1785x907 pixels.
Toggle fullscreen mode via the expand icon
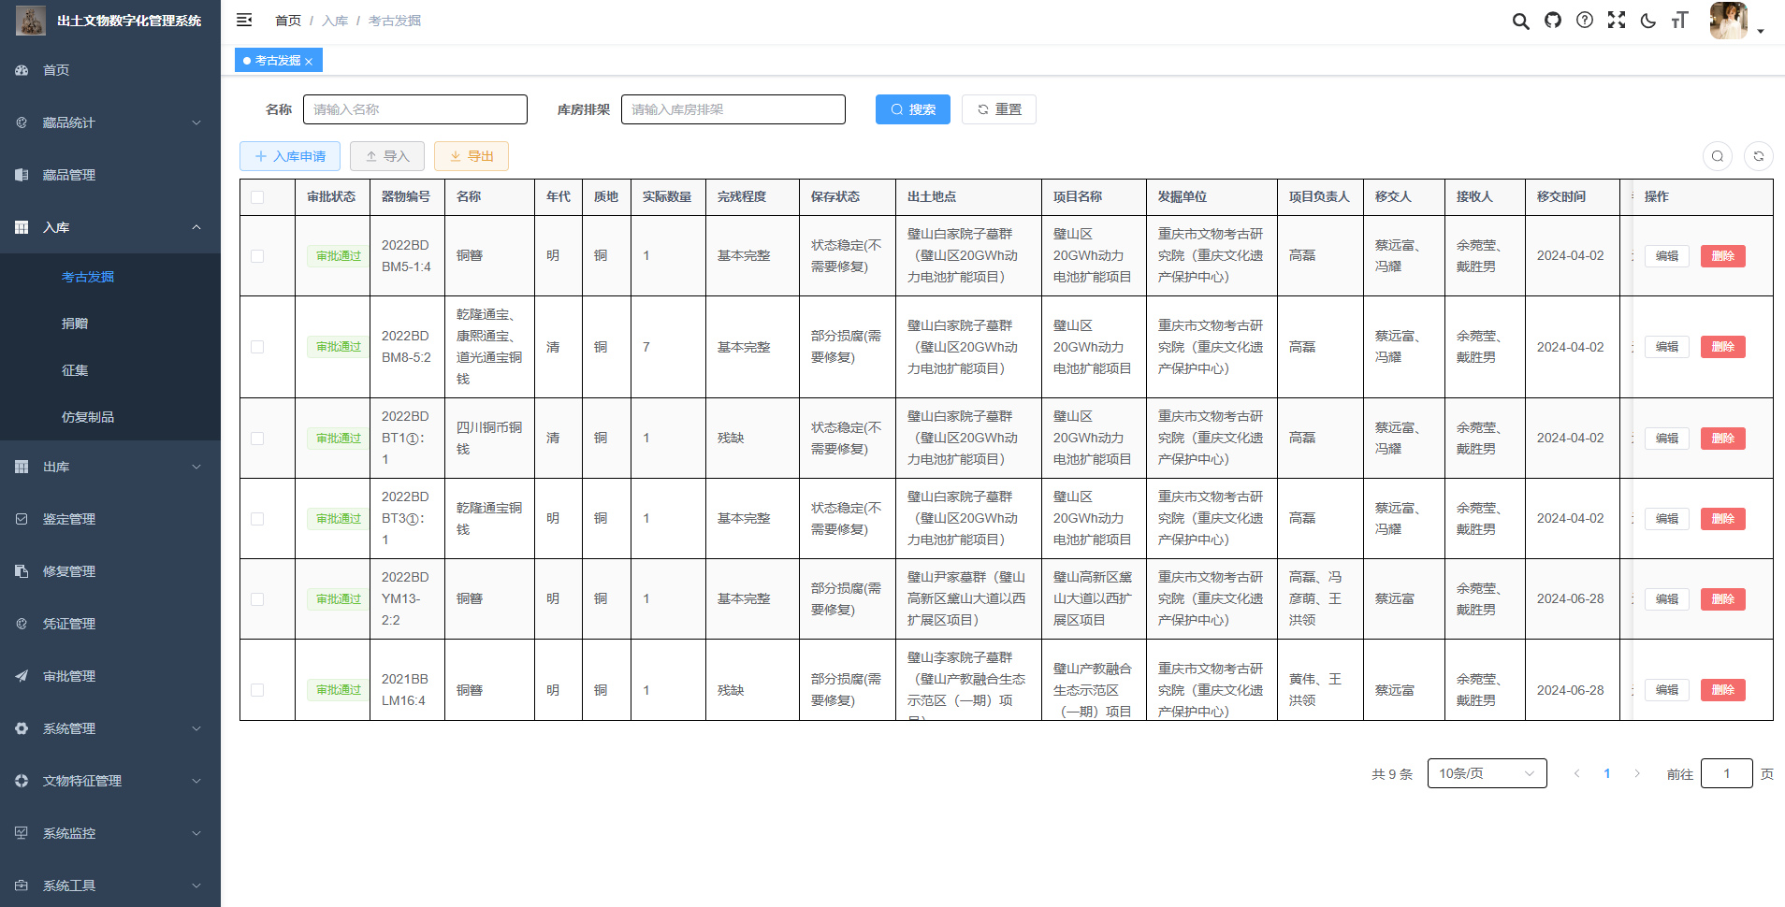(x=1617, y=20)
